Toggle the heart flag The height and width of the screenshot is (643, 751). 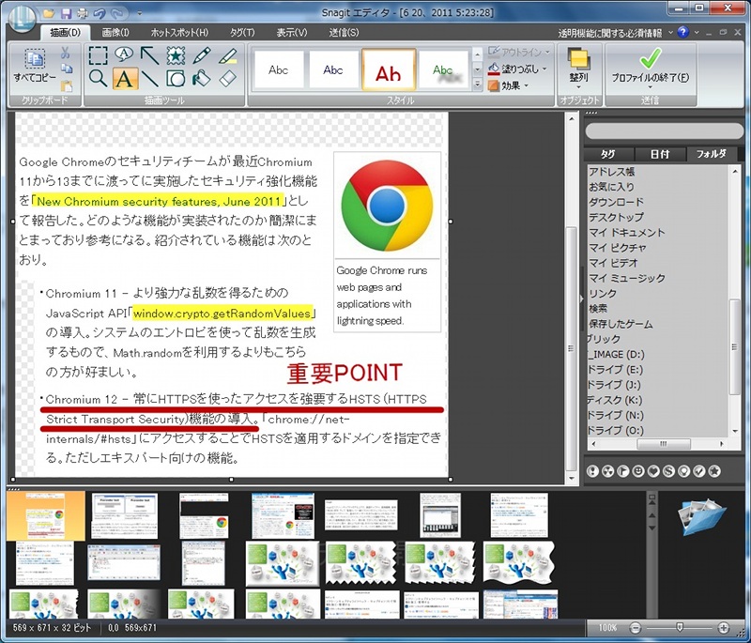(653, 471)
